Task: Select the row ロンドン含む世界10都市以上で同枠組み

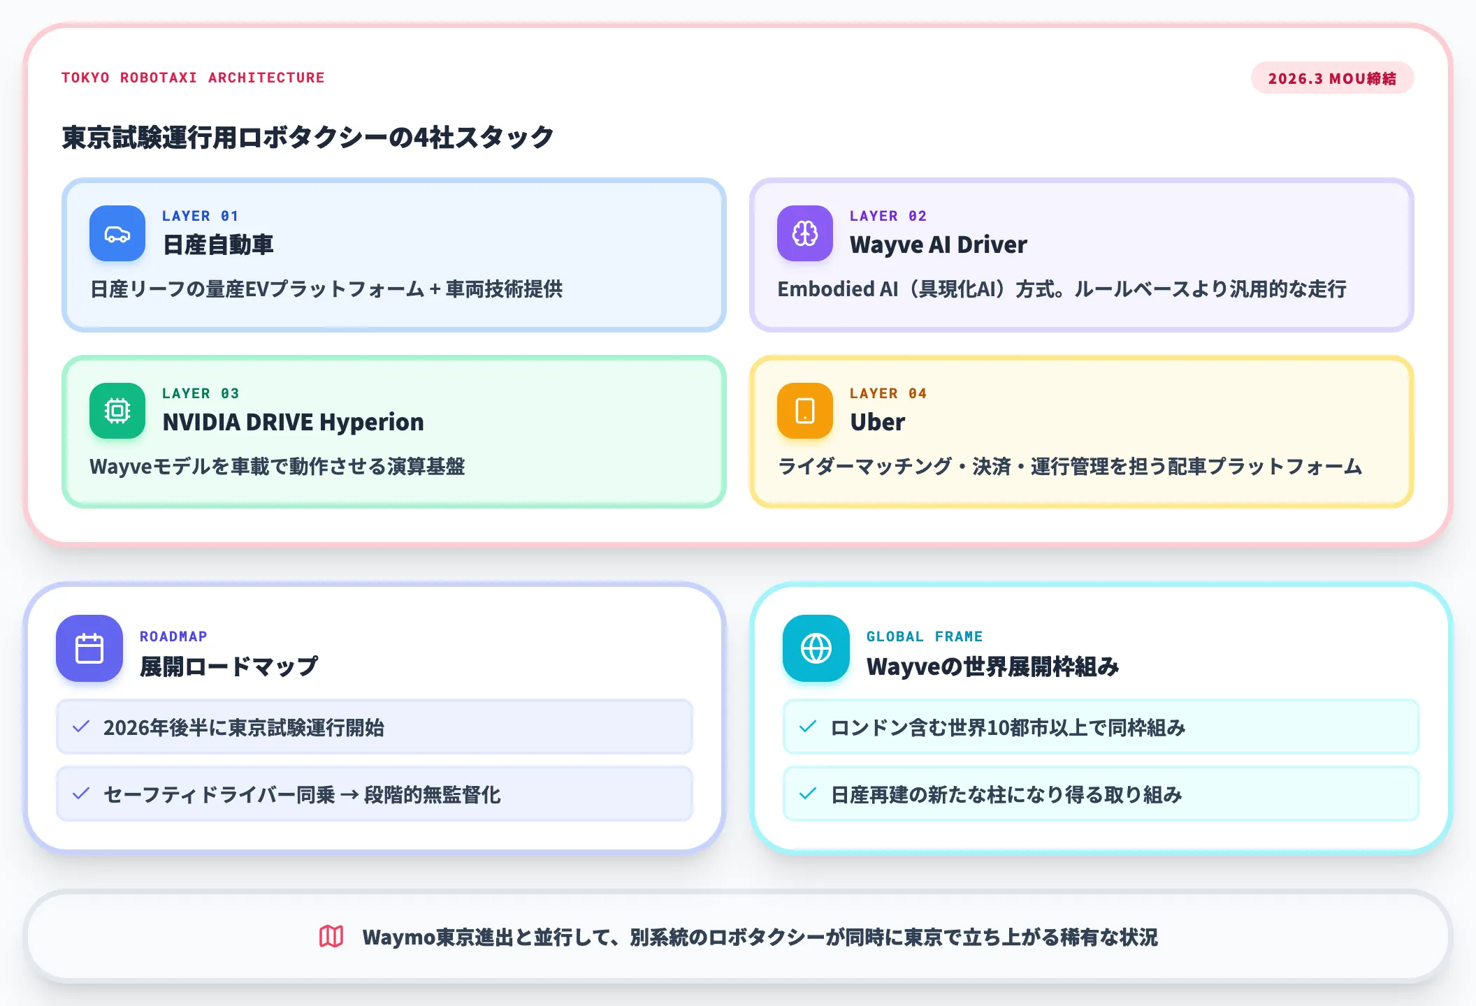Action: coord(1101,727)
